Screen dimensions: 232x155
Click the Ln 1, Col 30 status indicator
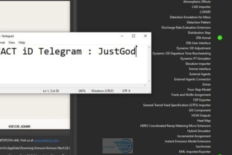coord(52,91)
